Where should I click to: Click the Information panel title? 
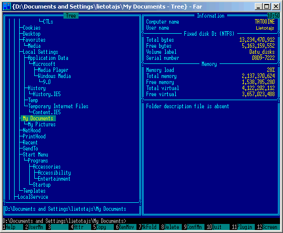210,16
